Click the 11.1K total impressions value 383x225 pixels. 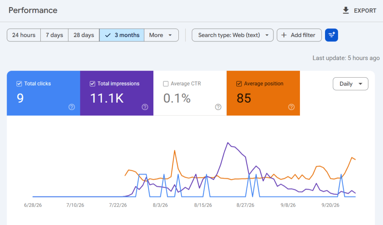coord(107,98)
